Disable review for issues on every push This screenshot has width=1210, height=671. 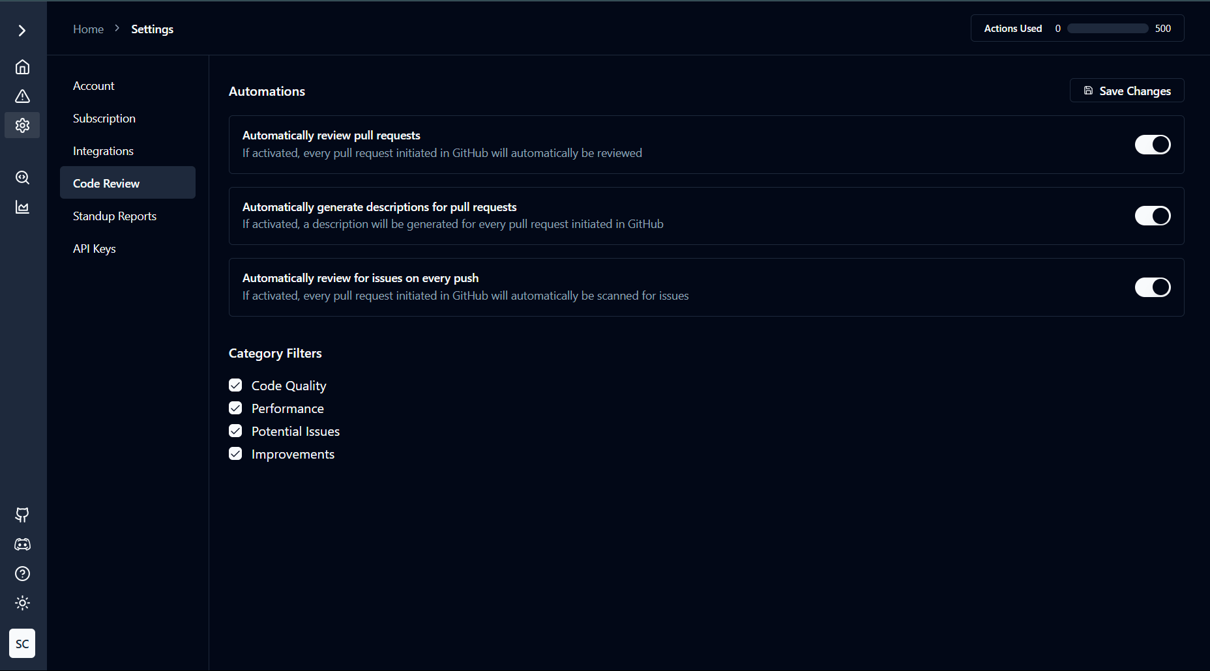tap(1152, 287)
